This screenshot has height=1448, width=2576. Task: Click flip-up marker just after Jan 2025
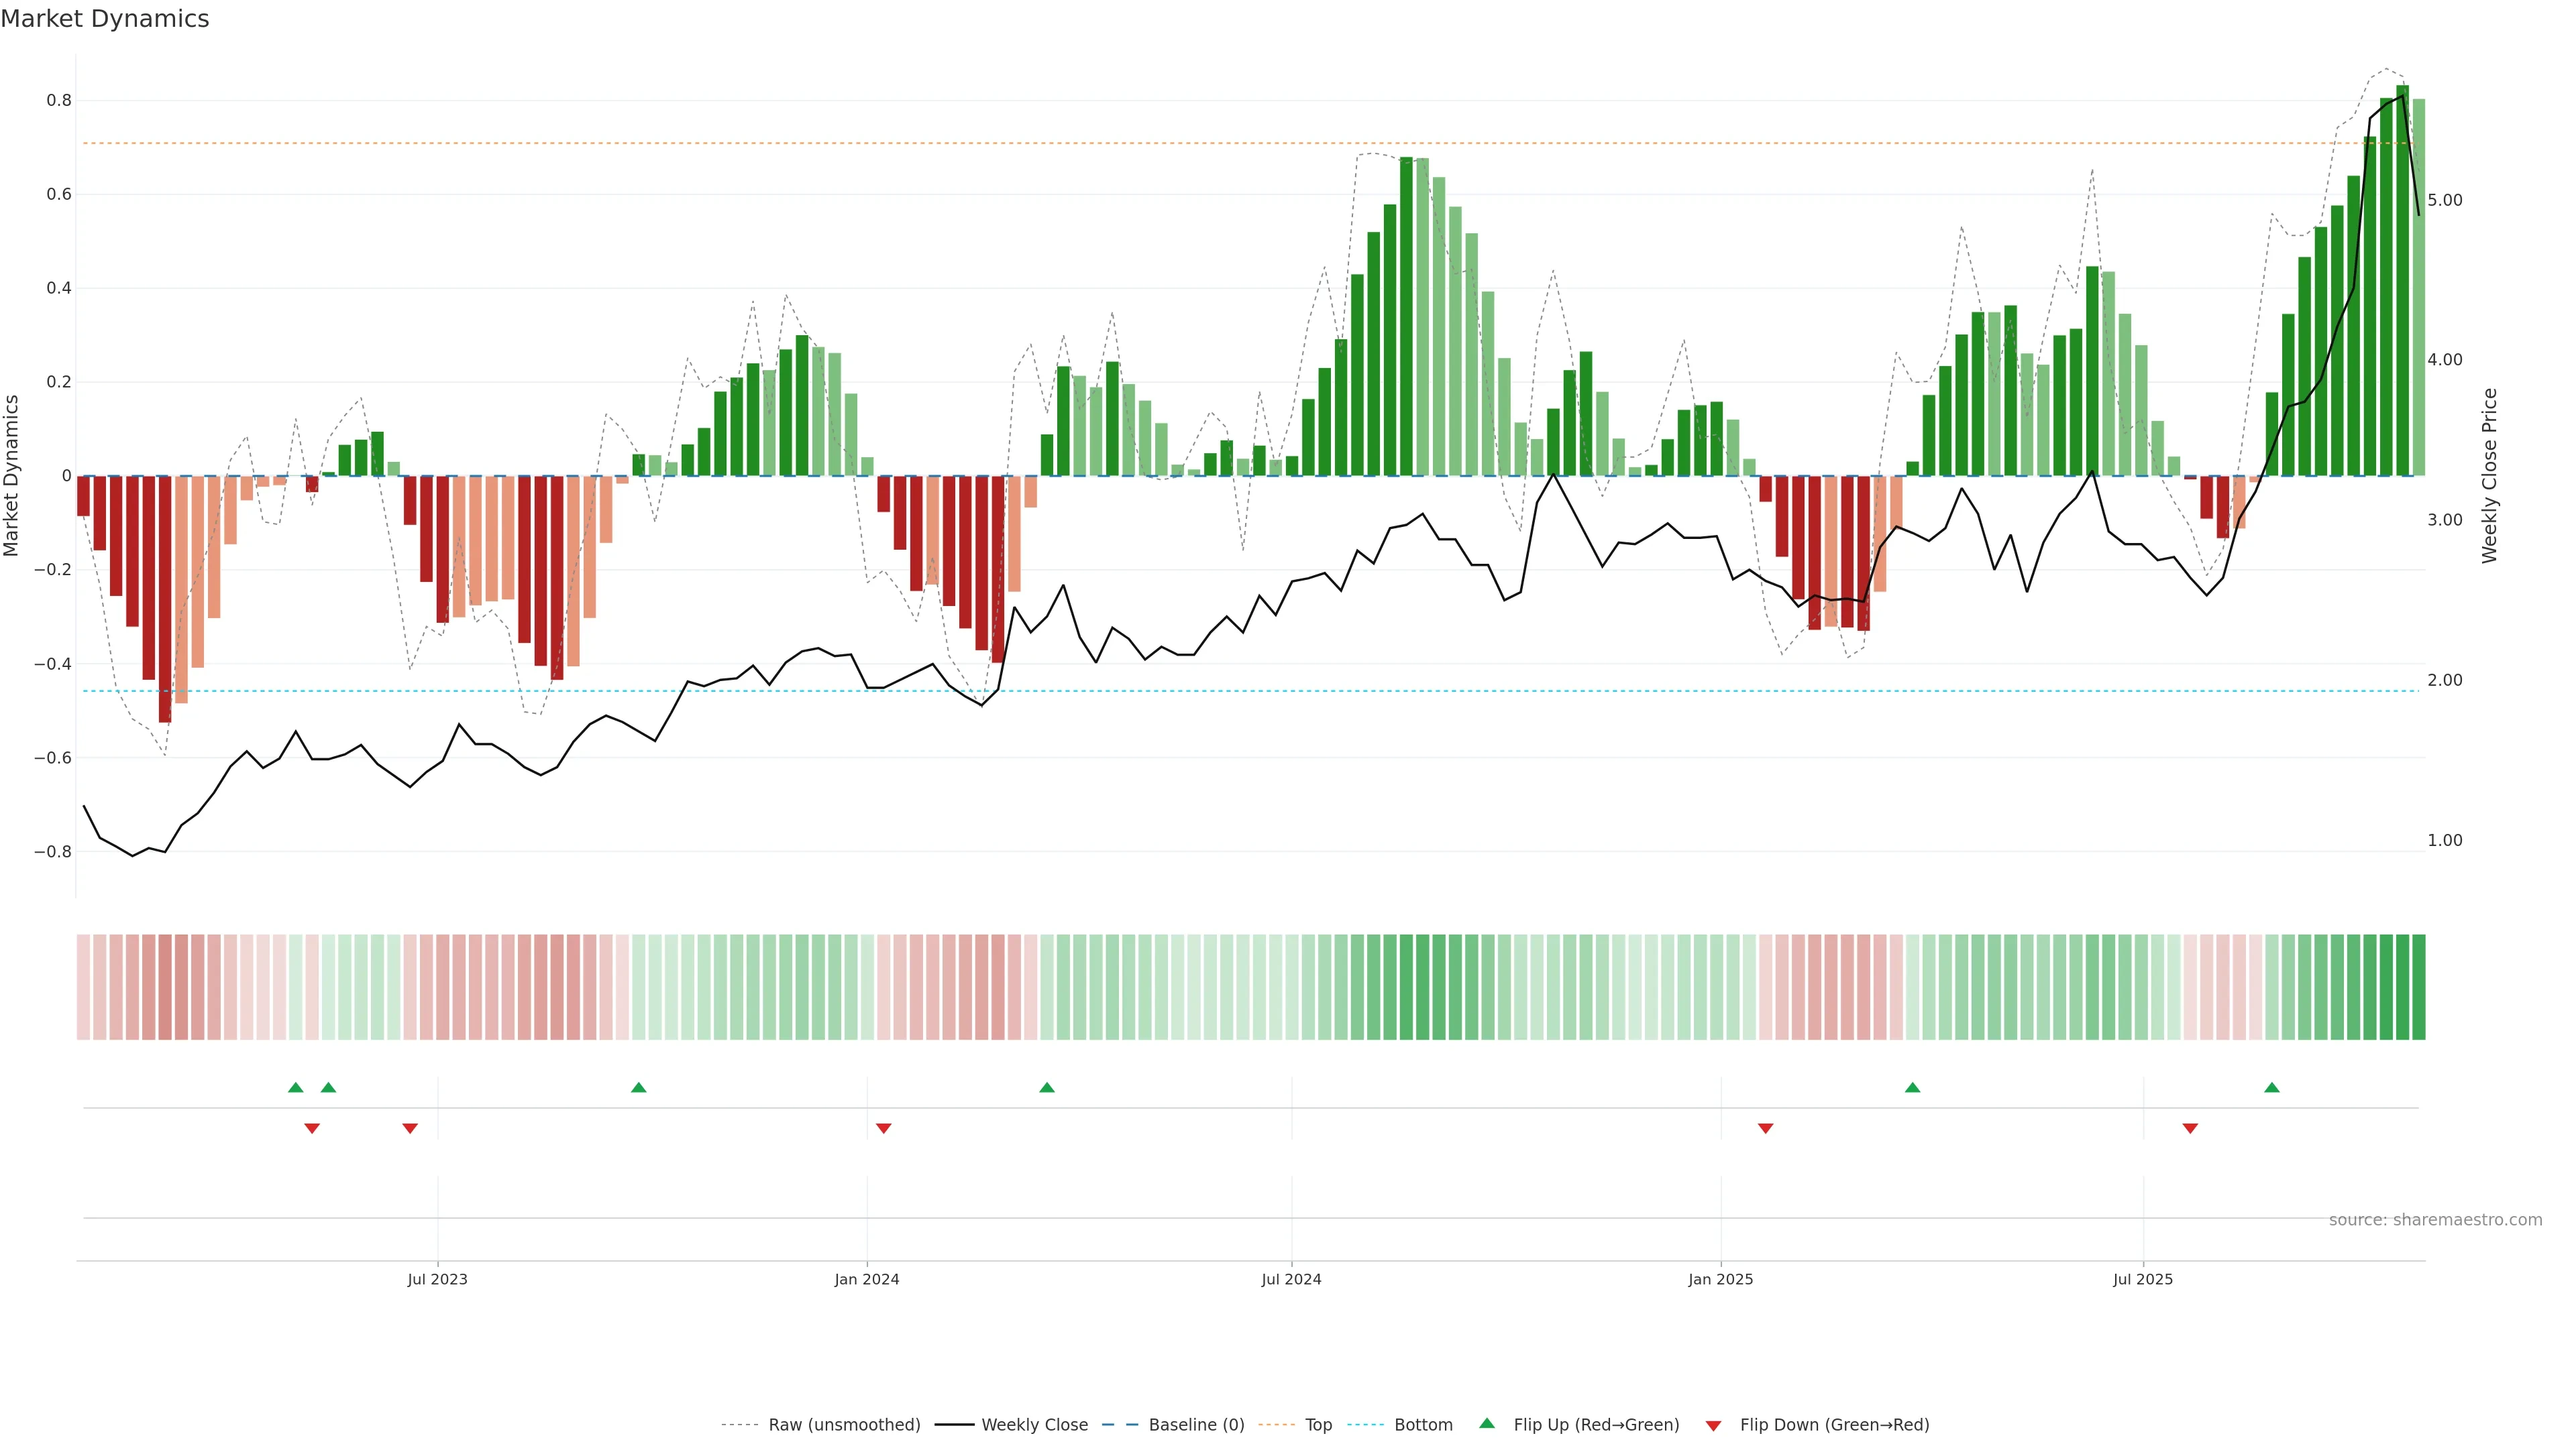pyautogui.click(x=1912, y=1087)
